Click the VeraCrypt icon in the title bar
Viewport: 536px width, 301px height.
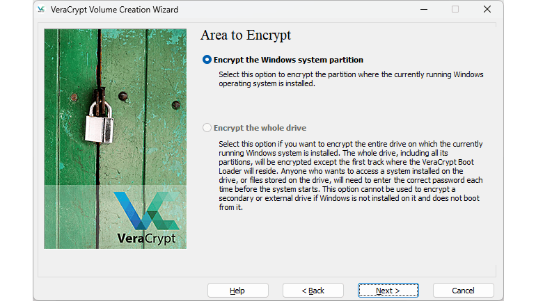(x=41, y=10)
